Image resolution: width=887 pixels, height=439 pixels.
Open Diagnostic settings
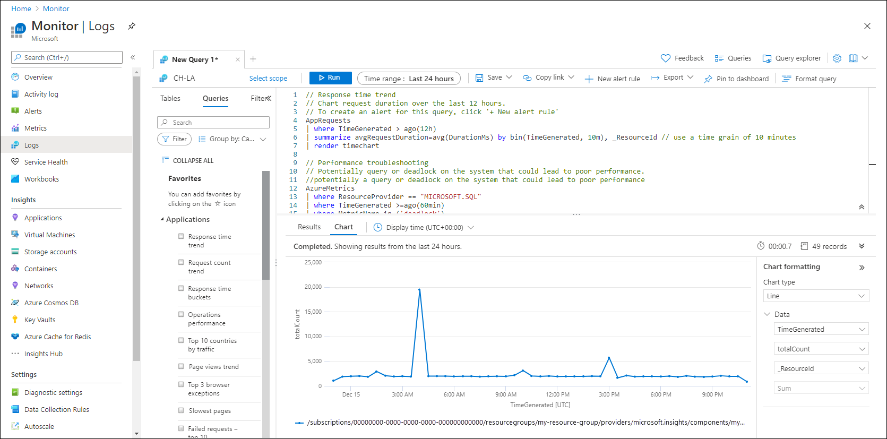(53, 392)
